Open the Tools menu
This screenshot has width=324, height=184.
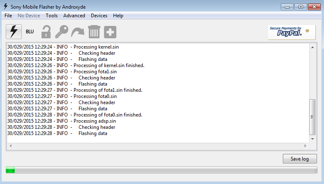51,16
